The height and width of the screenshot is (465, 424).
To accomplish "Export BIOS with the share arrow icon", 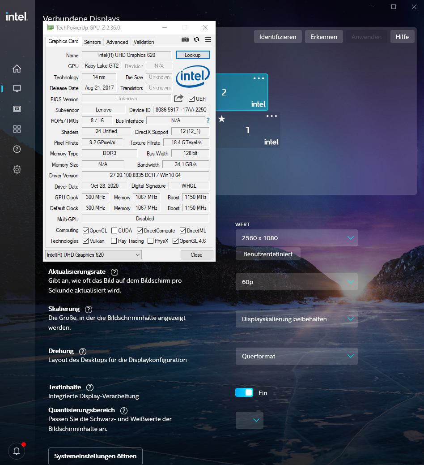I will click(178, 99).
